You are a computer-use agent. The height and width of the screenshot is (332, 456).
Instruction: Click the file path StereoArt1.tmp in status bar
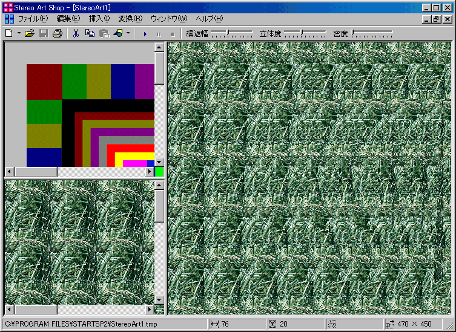coord(81,324)
